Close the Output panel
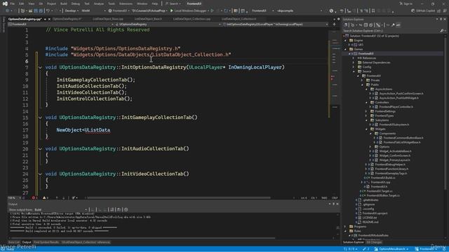The height and width of the screenshot is (252, 449). (x=337, y=204)
